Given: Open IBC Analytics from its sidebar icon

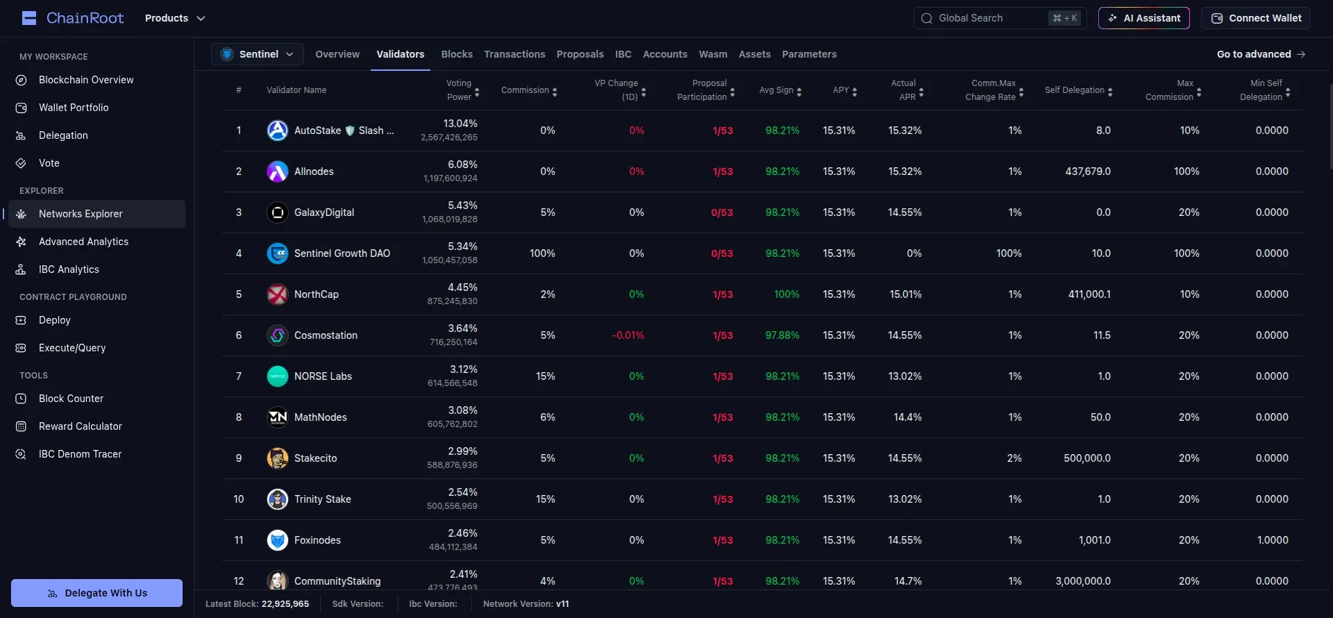Looking at the screenshot, I should tap(21, 269).
